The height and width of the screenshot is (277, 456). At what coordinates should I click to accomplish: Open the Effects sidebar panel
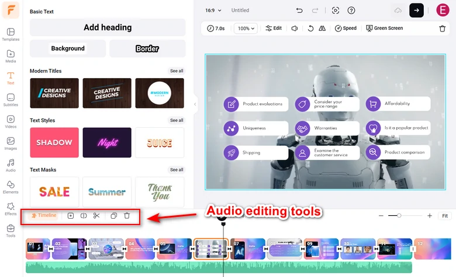[11, 209]
